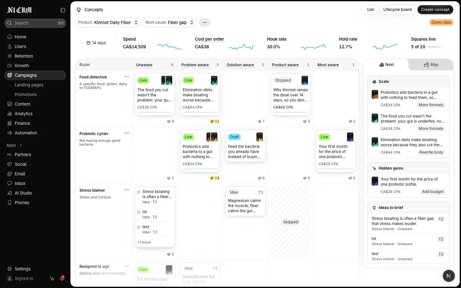Open Campaigns in sidebar
This screenshot has width=461, height=288.
[x=35, y=75]
